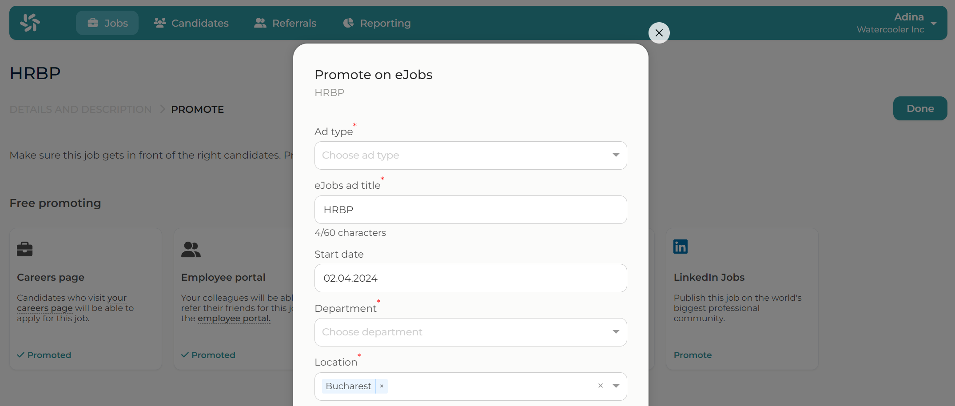
Task: Click Promoted status on Employee portal card
Action: (x=208, y=355)
